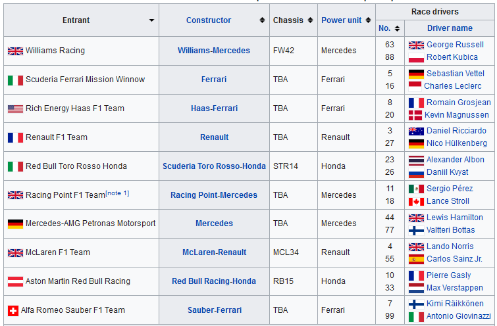Click Polish flag next to Robert Kubica

coord(416,58)
